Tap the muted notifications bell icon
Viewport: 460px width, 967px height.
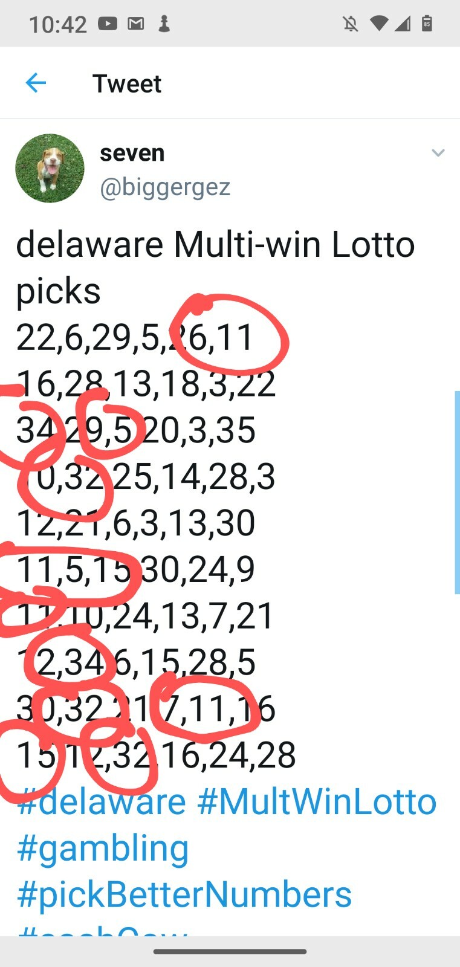tap(350, 24)
